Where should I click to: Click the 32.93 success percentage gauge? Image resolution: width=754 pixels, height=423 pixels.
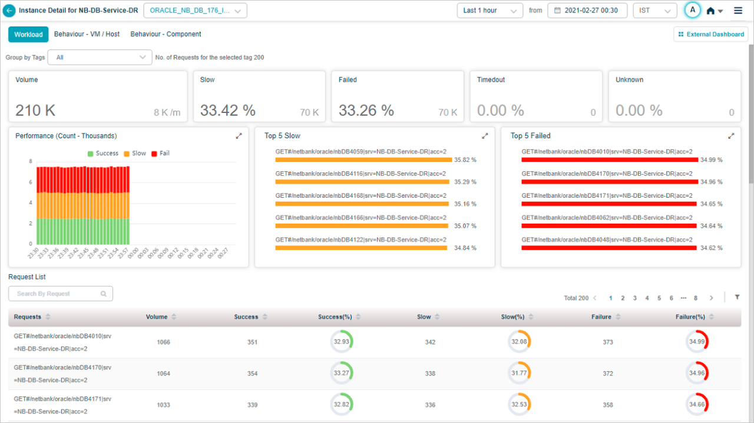pos(342,341)
